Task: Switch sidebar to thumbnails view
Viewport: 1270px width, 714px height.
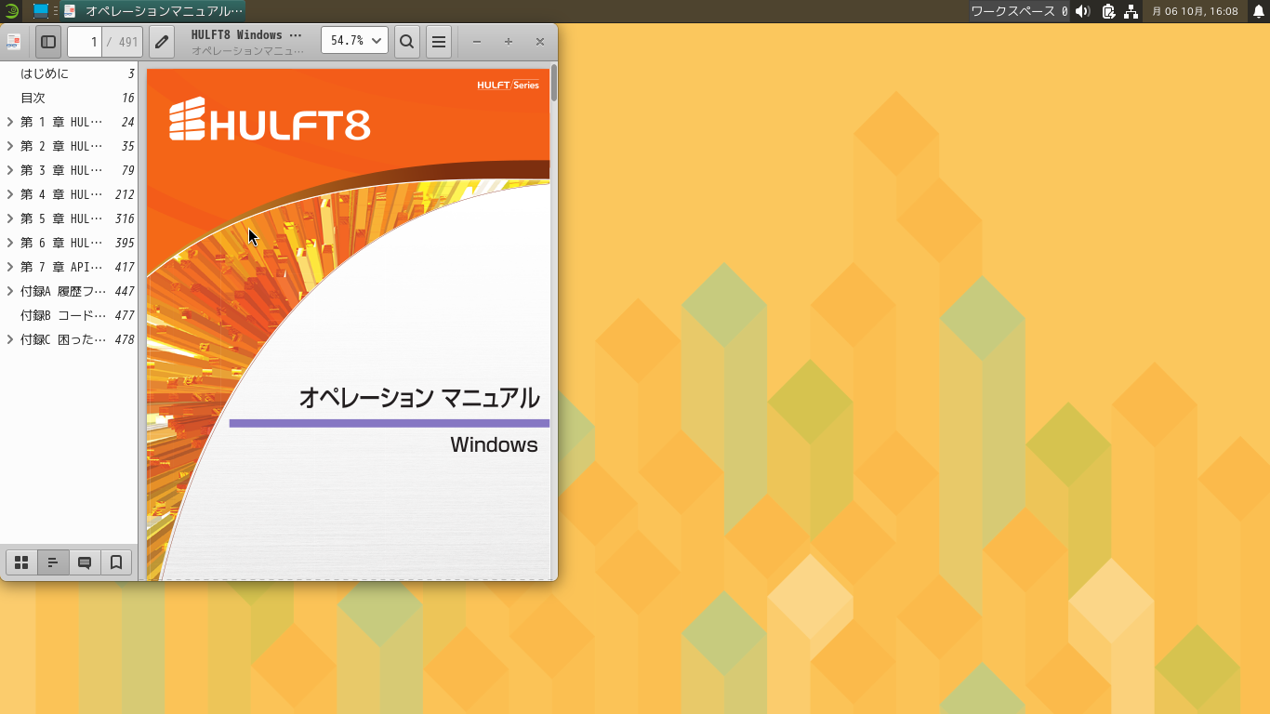Action: (x=20, y=562)
